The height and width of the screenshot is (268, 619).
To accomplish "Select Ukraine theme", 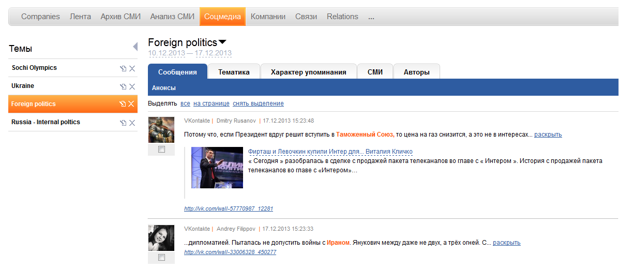I will [x=23, y=86].
